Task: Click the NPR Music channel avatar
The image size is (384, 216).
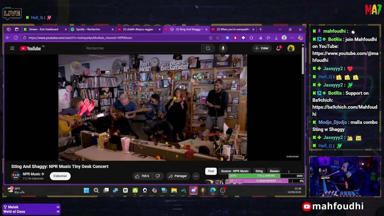Action: coord(16,176)
